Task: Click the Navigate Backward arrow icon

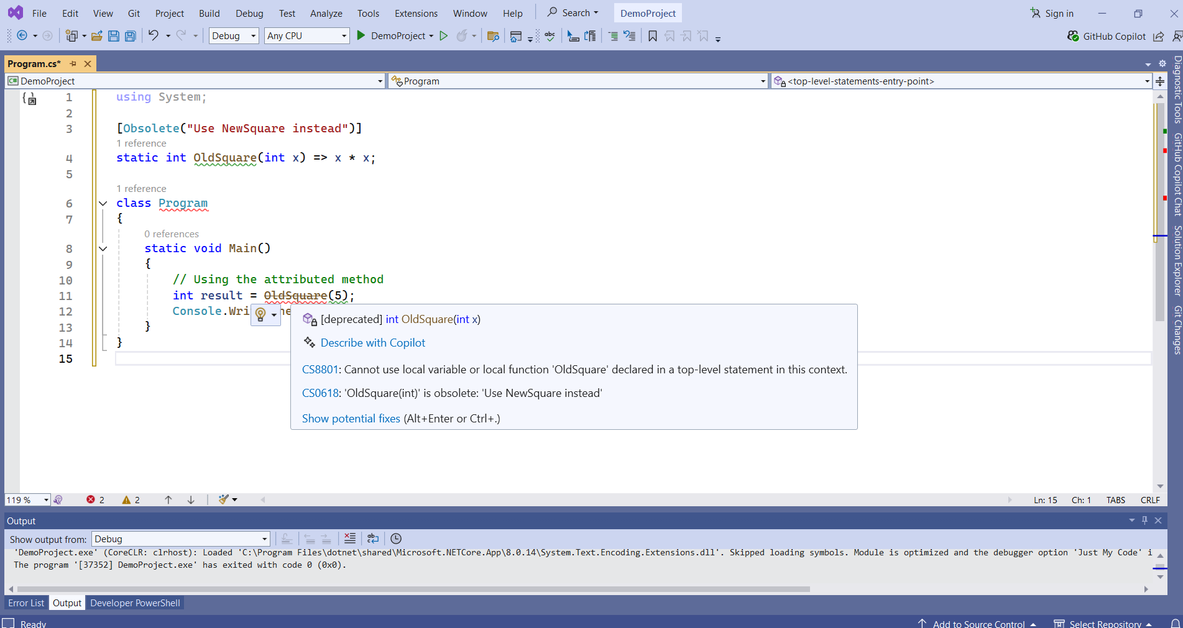Action: point(22,36)
